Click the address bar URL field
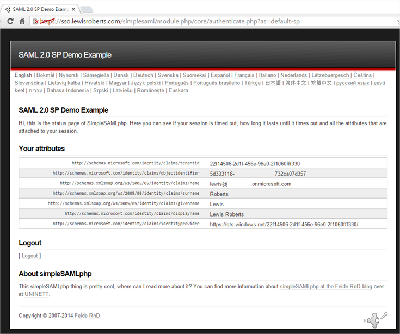The width and height of the screenshot is (400, 334). 214,21
